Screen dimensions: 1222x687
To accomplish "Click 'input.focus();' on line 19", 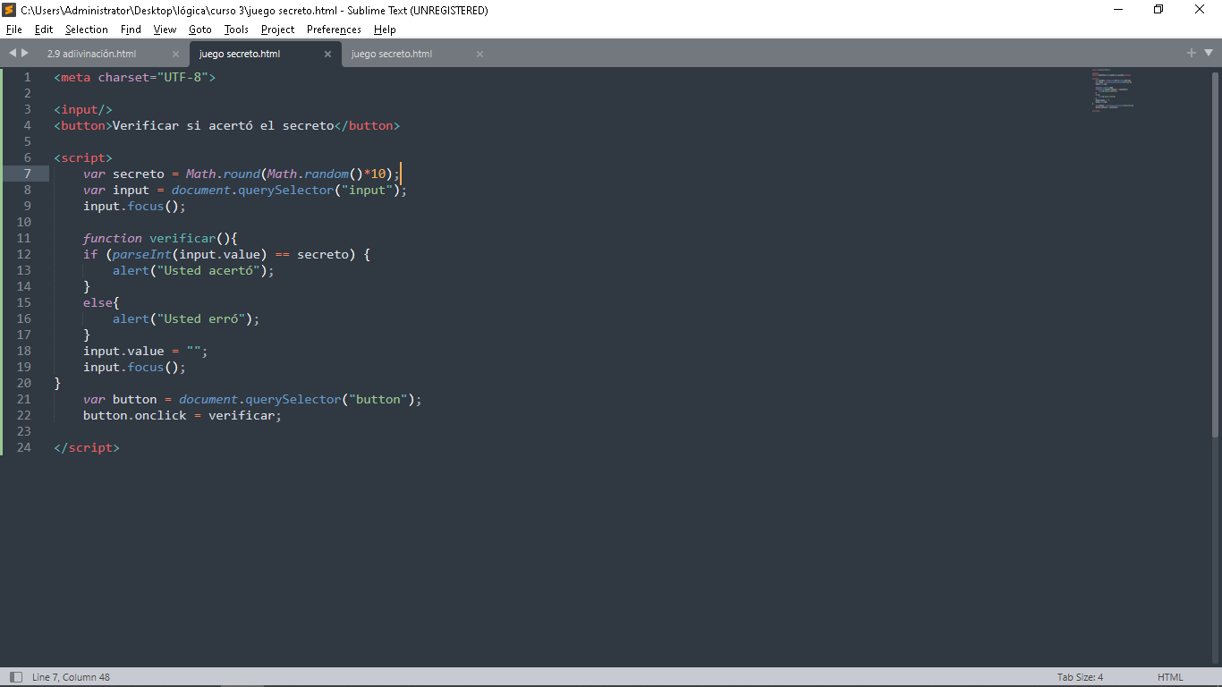I will (x=135, y=367).
